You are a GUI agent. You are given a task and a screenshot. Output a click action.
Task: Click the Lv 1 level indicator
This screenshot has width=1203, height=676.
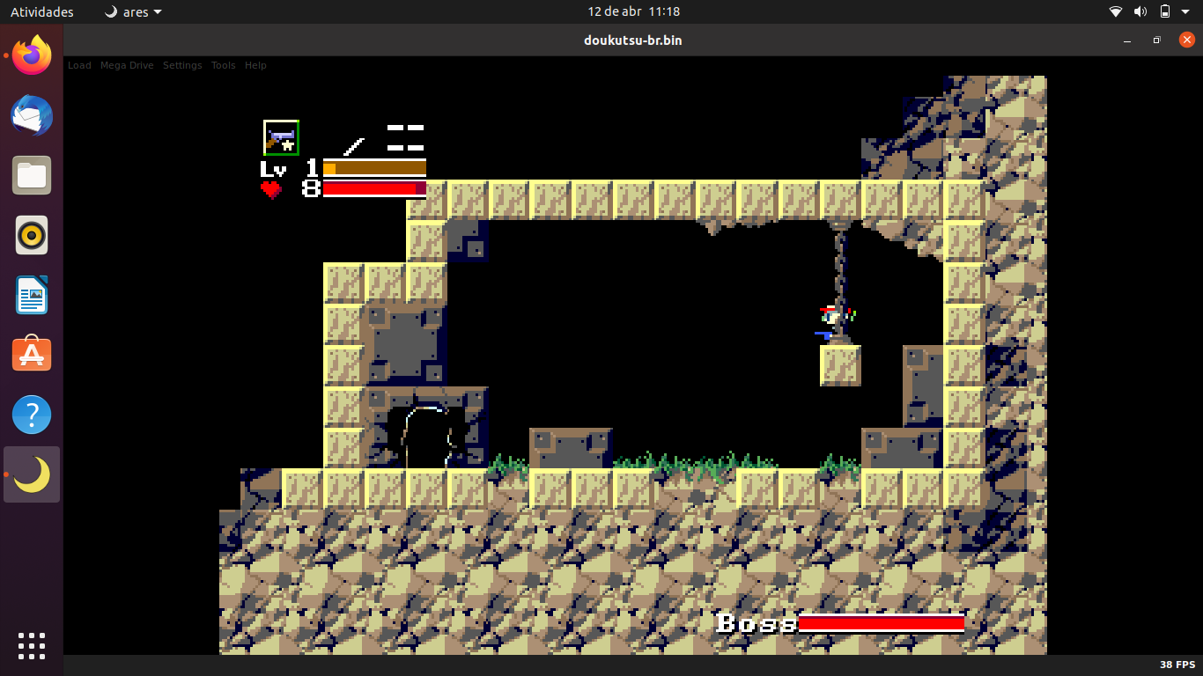pos(289,168)
